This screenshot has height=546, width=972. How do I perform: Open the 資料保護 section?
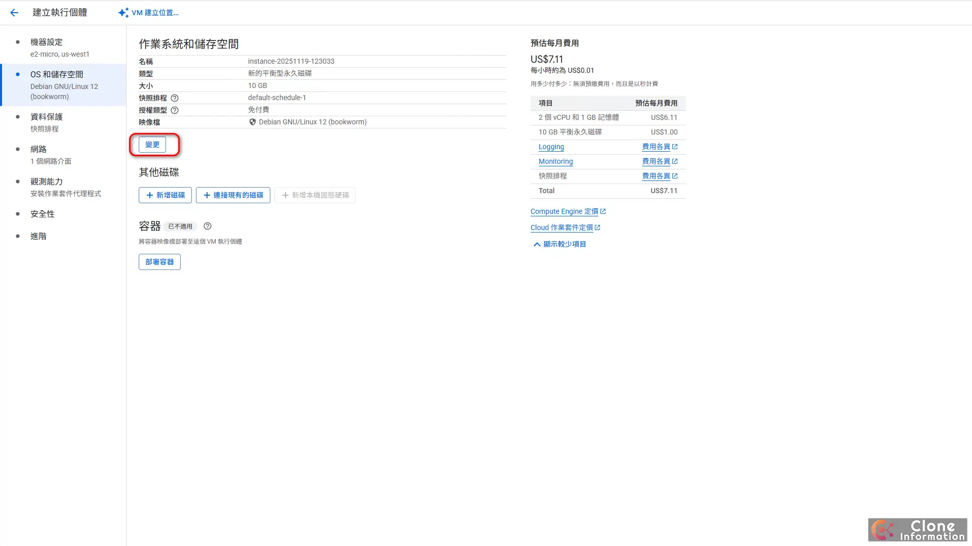coord(47,117)
